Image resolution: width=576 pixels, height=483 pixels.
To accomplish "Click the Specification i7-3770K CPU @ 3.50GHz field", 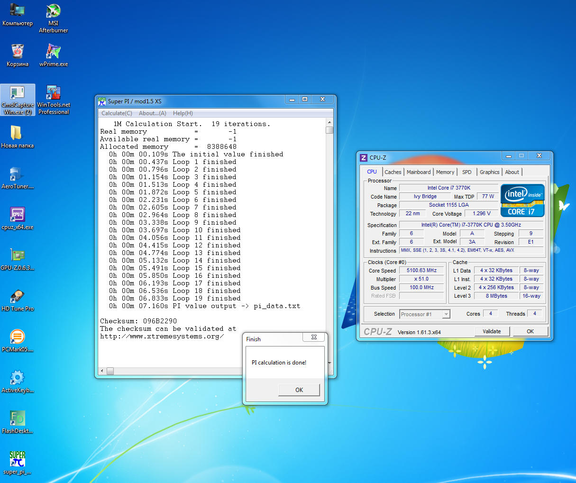I will tap(471, 225).
